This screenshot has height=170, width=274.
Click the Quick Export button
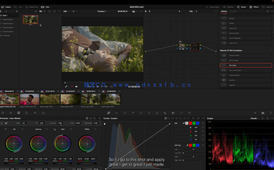click(x=213, y=7)
